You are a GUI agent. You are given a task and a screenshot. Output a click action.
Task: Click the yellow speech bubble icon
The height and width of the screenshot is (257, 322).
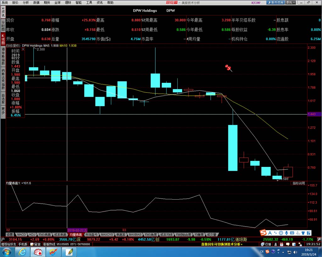(288, 244)
